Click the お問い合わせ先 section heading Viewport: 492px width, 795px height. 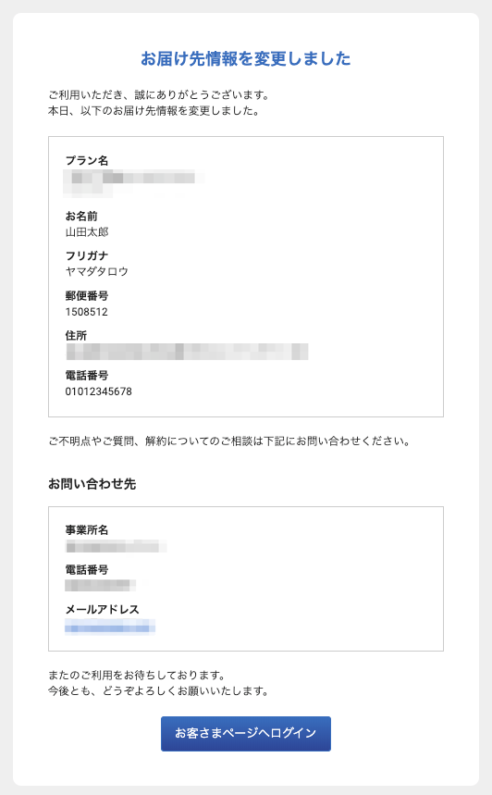[x=92, y=484]
